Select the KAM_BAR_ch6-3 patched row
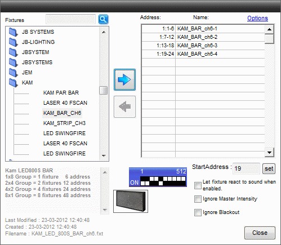This screenshot has height=245, width=281. pyautogui.click(x=203, y=46)
